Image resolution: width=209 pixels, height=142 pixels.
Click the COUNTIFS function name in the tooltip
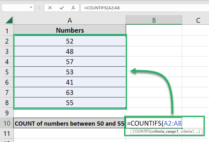coord(141,132)
